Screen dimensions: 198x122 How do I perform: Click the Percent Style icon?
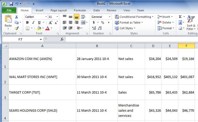[102, 22]
